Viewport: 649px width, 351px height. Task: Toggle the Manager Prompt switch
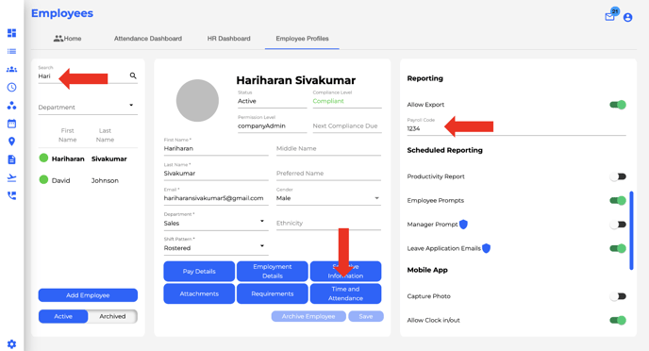pos(618,225)
